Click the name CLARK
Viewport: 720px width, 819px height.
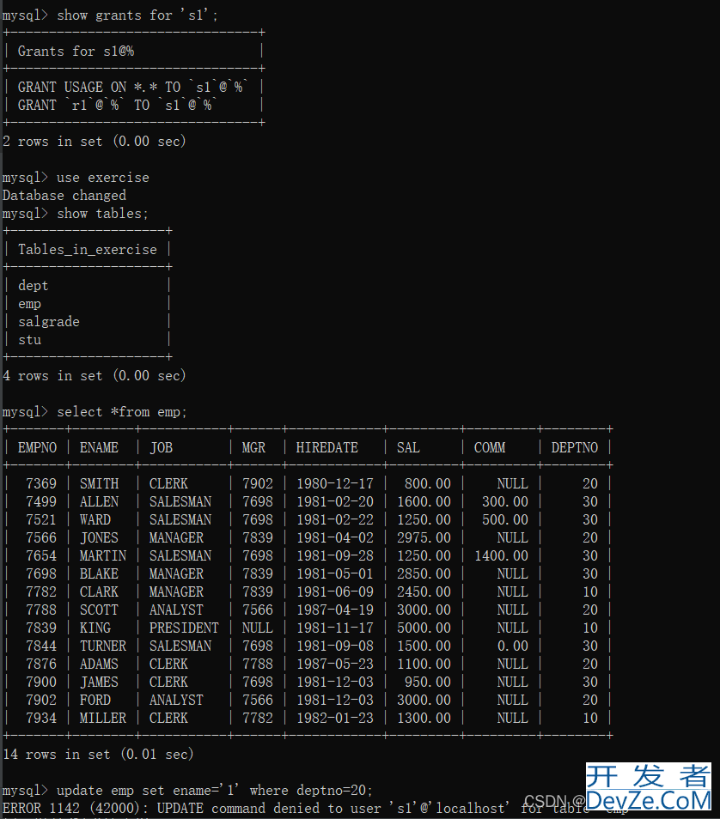click(99, 591)
